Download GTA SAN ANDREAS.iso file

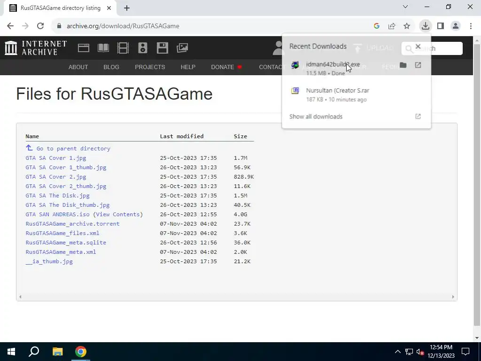tap(58, 214)
